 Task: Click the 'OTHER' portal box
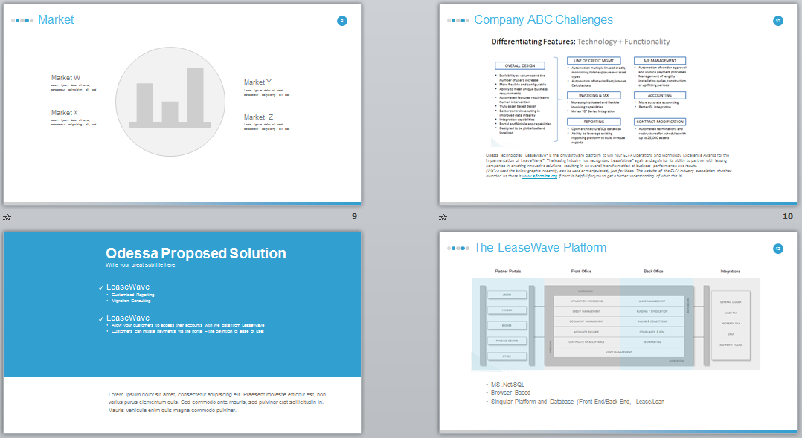(x=507, y=356)
